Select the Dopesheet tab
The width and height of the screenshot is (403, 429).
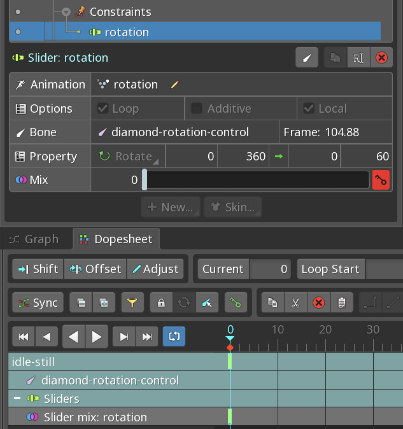tap(117, 239)
